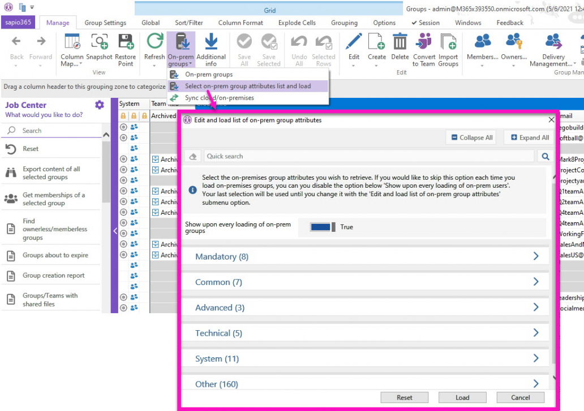Click the Import Groups icon
This screenshot has height=411, width=584.
tap(448, 41)
